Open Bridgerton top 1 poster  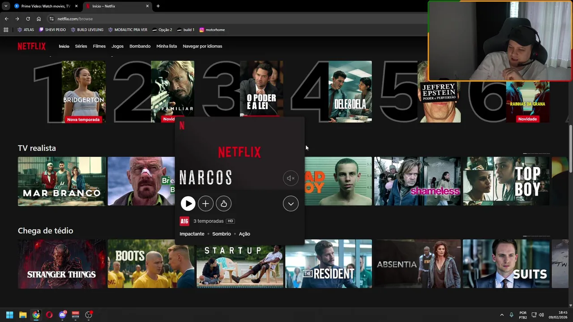(x=84, y=92)
